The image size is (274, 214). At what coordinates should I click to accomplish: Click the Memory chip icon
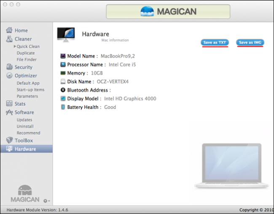pyautogui.click(x=63, y=73)
